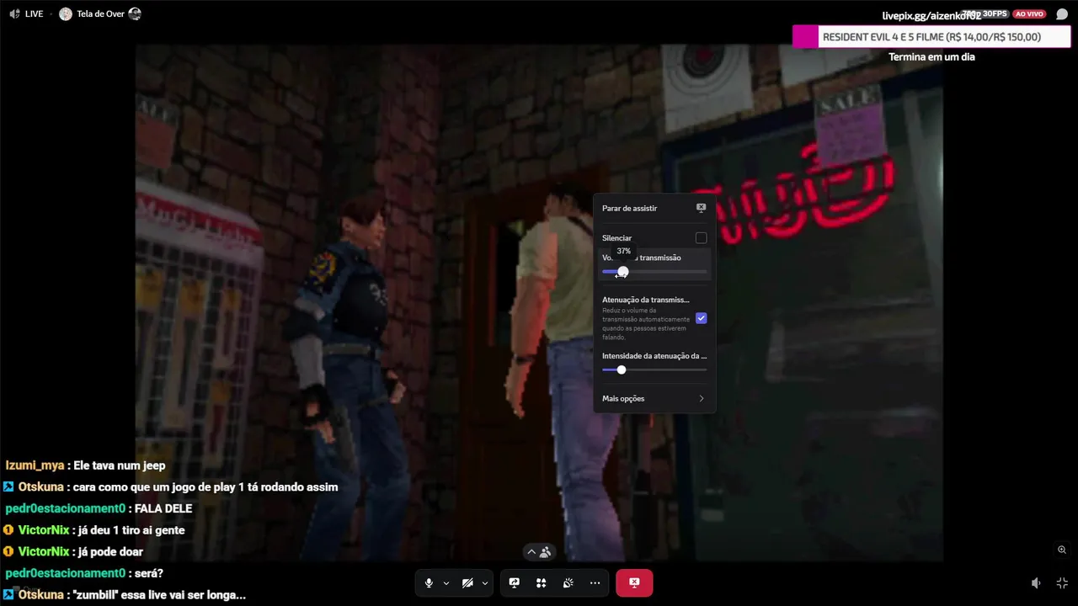Click the 'RESIDENT EVIL 4 E 5 FILME' goal bar
This screenshot has width=1078, height=606.
[x=931, y=37]
